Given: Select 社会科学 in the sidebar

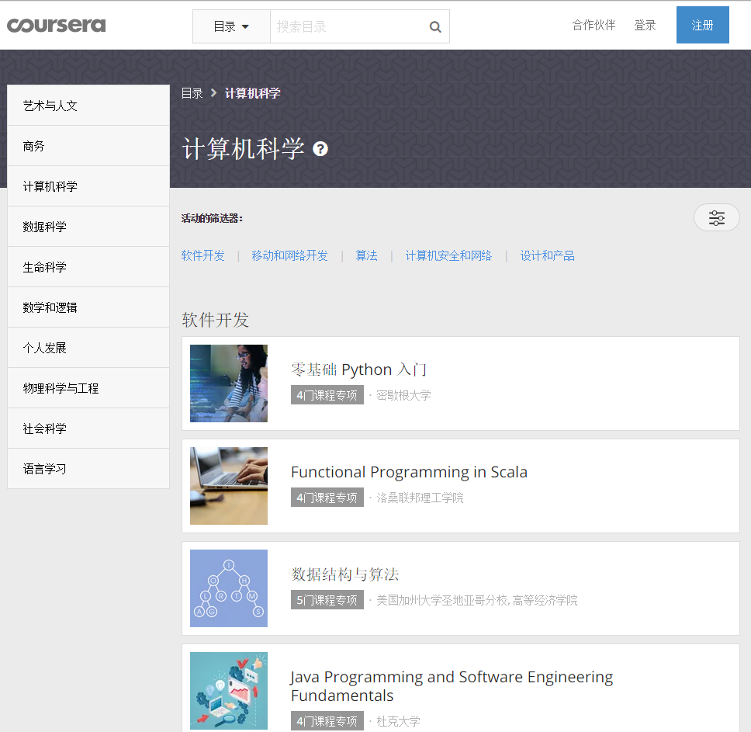Looking at the screenshot, I should (x=88, y=428).
